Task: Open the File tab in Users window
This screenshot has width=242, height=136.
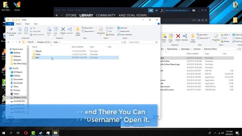Action: (10, 24)
